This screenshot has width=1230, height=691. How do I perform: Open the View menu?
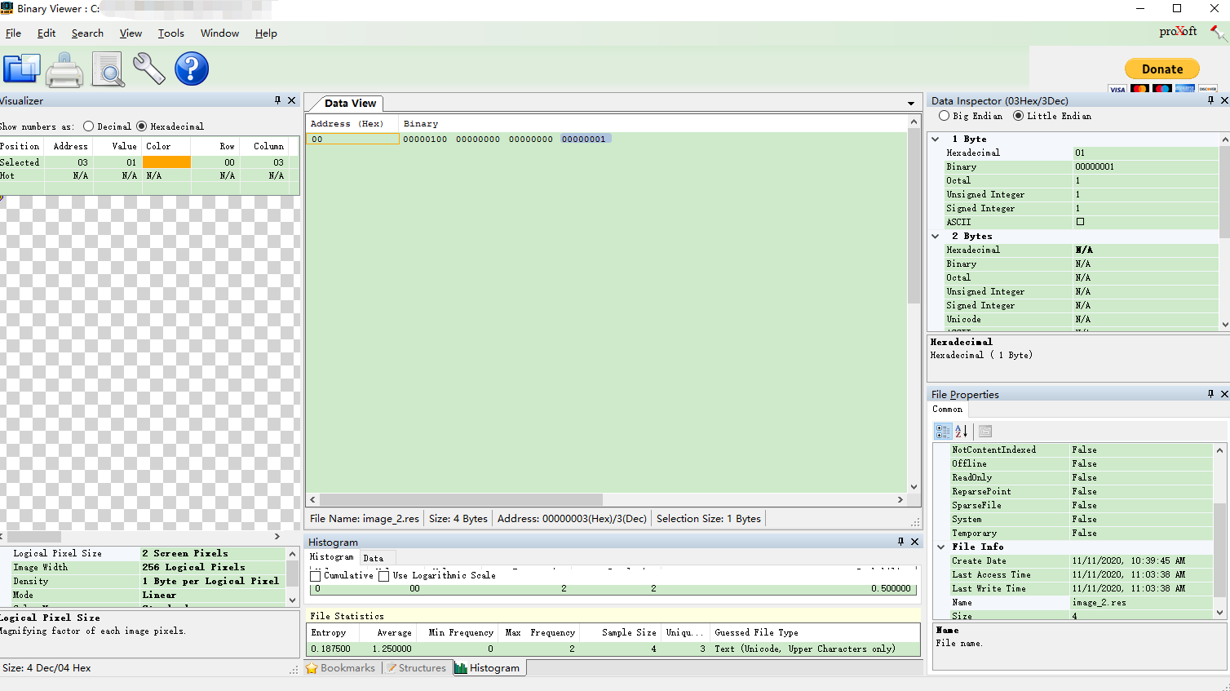click(131, 33)
